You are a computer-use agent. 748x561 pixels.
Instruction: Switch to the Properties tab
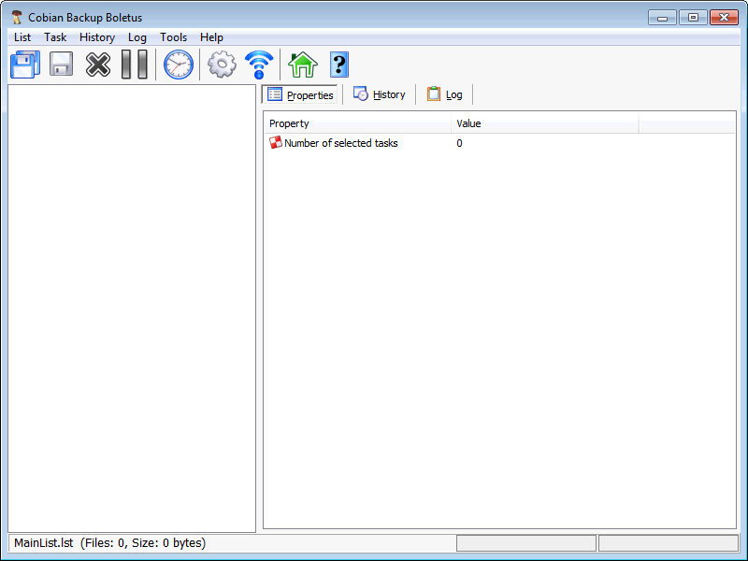click(300, 94)
